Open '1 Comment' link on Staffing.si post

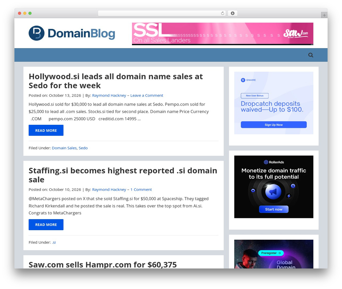(141, 190)
